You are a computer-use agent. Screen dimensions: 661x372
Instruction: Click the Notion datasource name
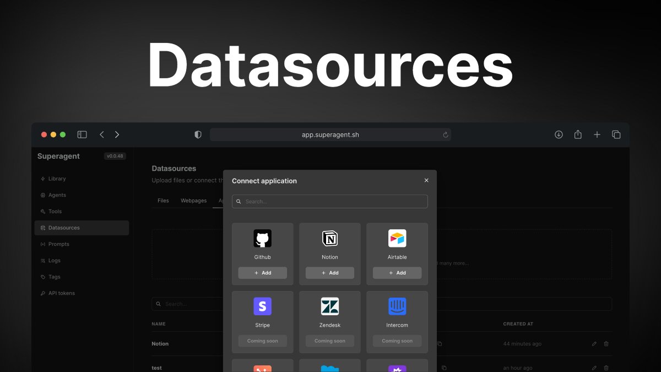point(160,344)
